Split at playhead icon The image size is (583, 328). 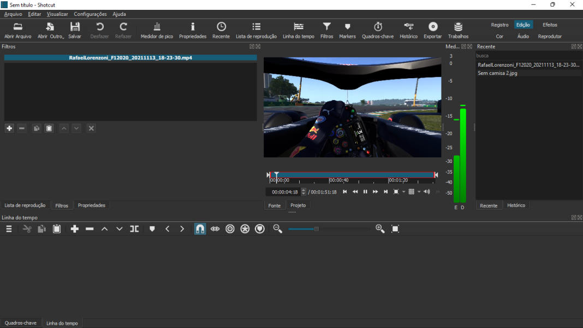134,229
